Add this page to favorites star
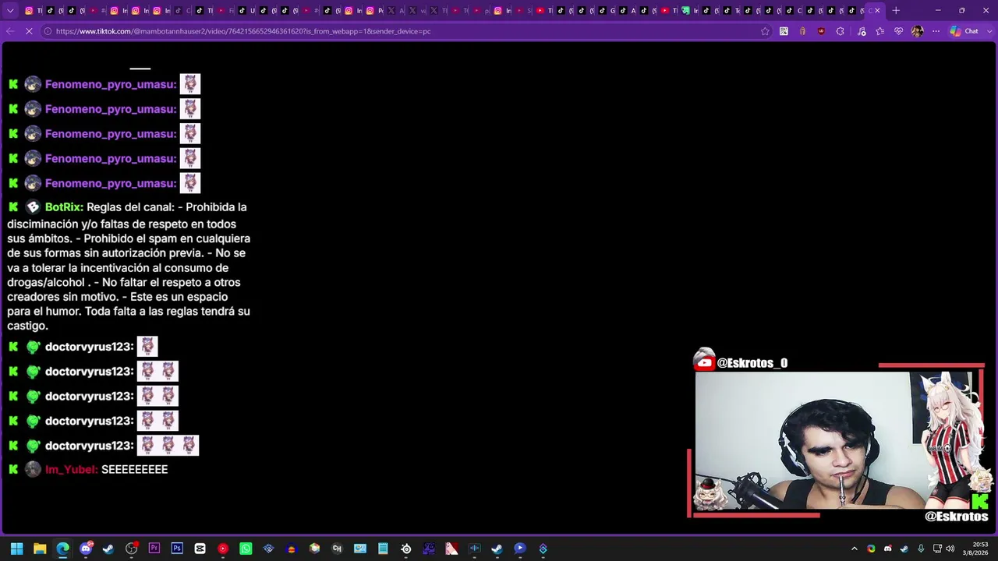The width and height of the screenshot is (998, 561). tap(765, 31)
